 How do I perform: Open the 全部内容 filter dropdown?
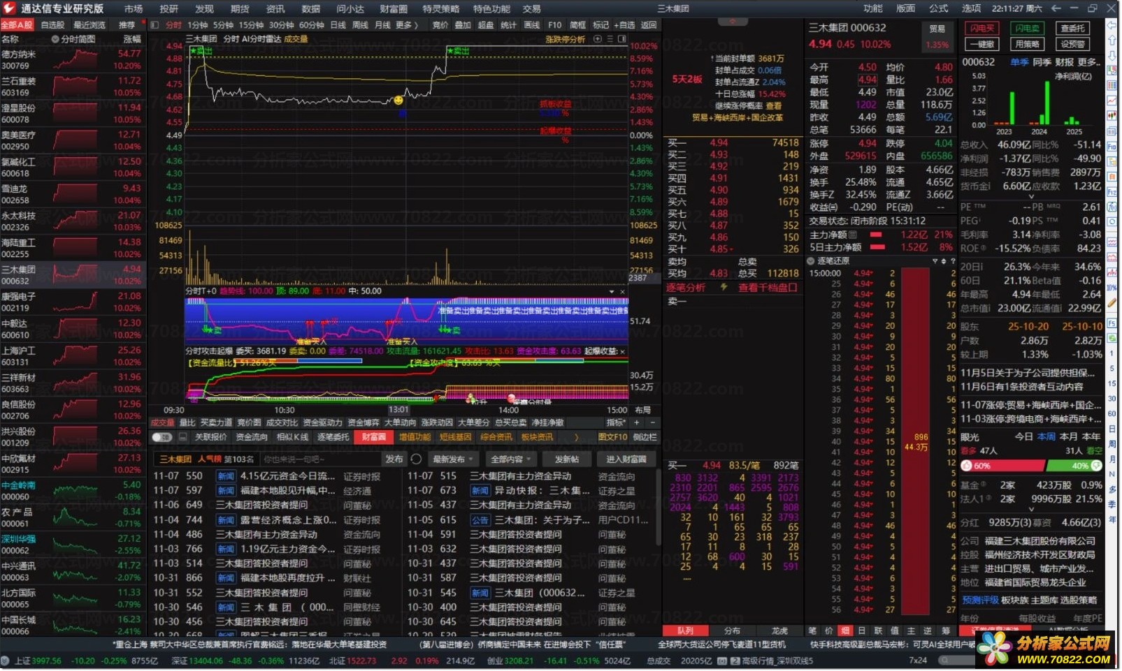click(x=511, y=459)
